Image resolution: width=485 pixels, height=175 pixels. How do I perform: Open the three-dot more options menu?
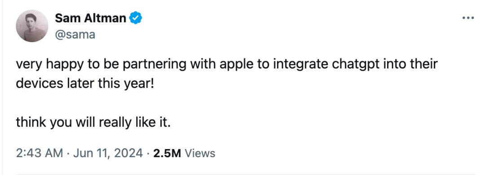tap(468, 18)
